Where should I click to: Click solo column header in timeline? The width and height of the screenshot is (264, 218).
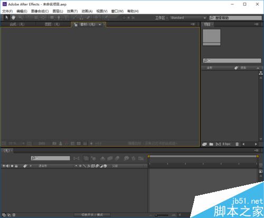(12, 166)
